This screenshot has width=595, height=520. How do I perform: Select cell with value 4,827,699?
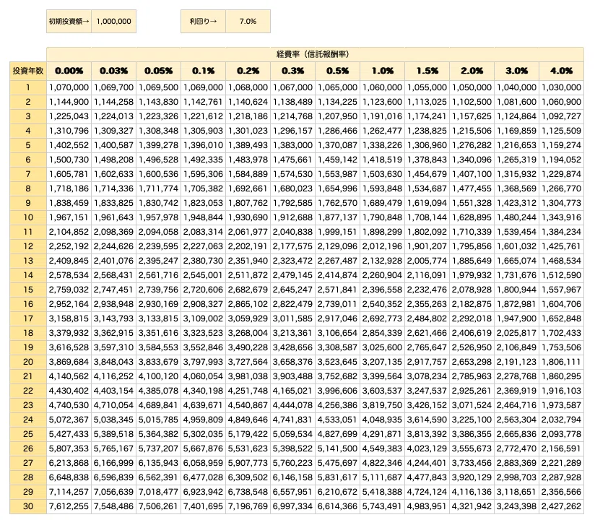pyautogui.click(x=337, y=434)
